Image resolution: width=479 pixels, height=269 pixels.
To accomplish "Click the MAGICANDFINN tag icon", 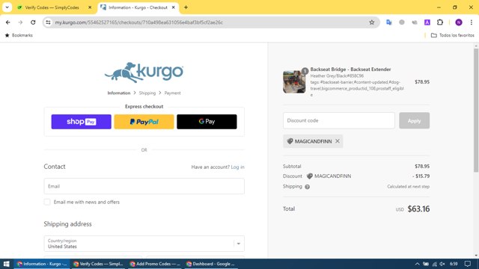I will point(290,141).
